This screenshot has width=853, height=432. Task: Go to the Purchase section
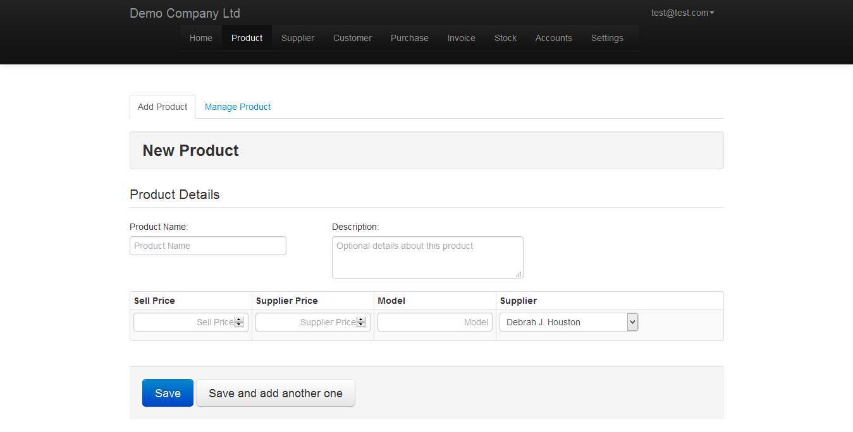pos(409,38)
